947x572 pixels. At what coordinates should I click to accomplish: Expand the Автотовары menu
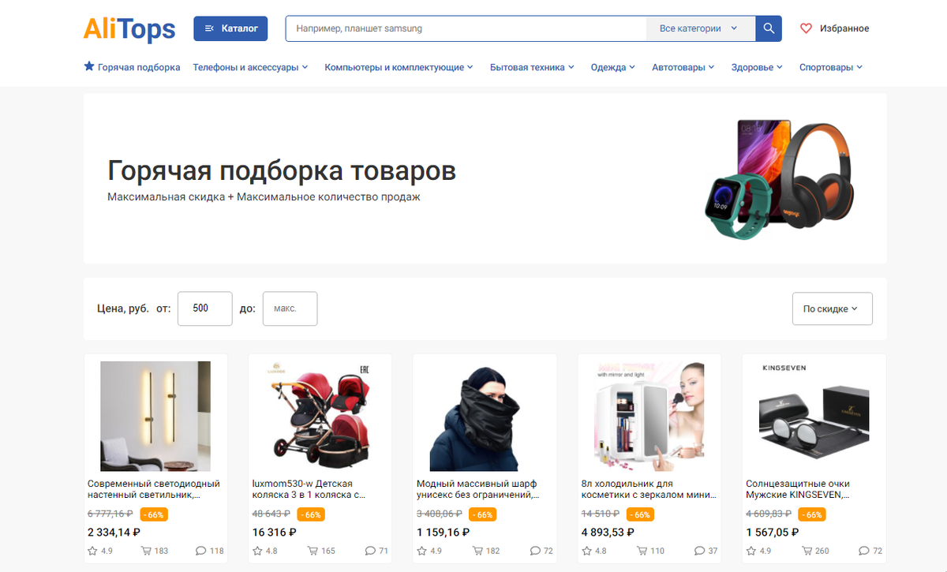[683, 67]
